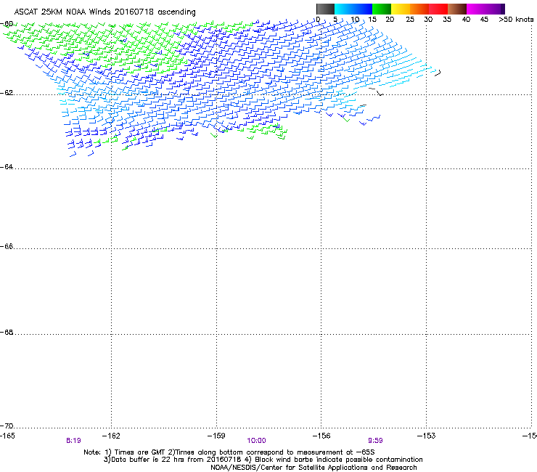Click the -62 latitude axis label

coord(7,93)
